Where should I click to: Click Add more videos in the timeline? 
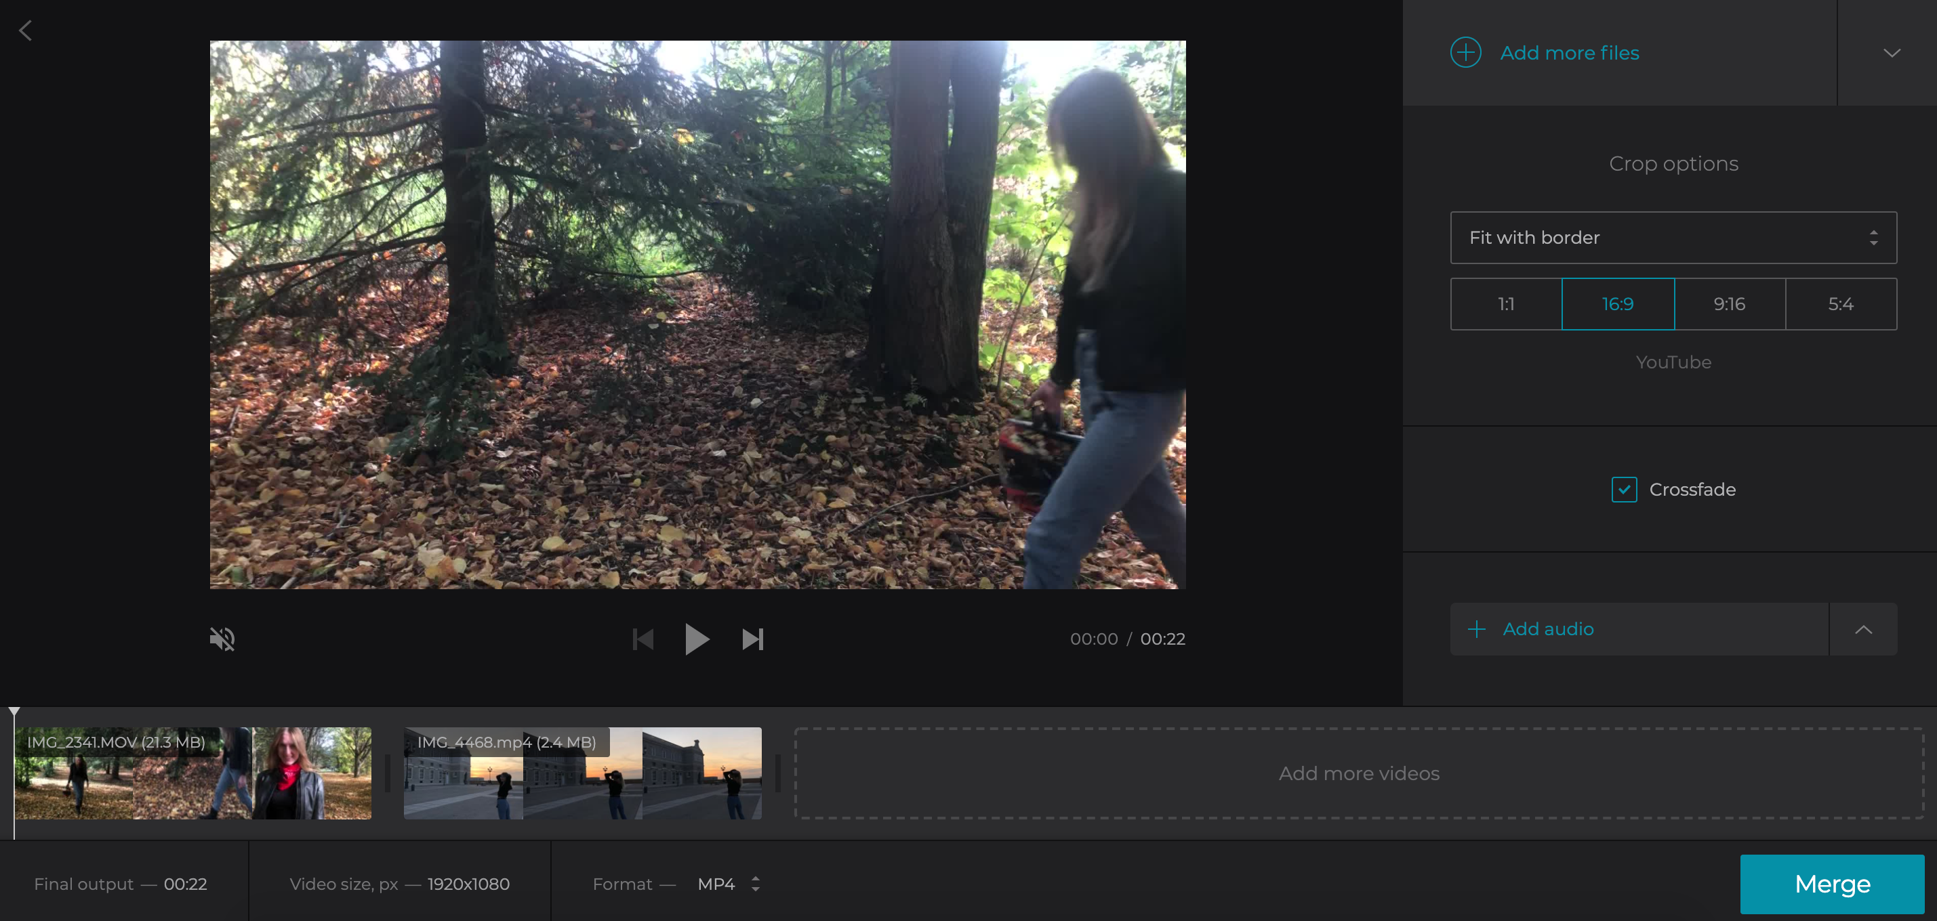1358,772
